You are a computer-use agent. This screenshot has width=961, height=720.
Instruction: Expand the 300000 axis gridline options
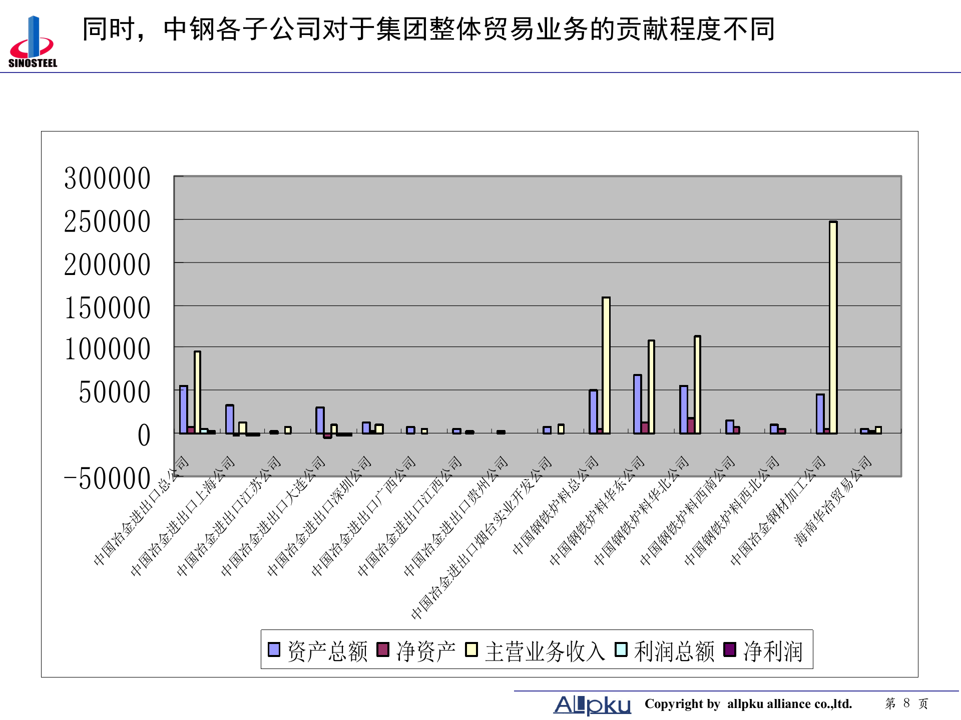pos(108,177)
